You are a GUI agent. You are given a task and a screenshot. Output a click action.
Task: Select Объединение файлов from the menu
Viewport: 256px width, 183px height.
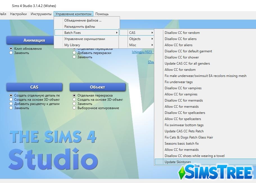[x=83, y=20]
